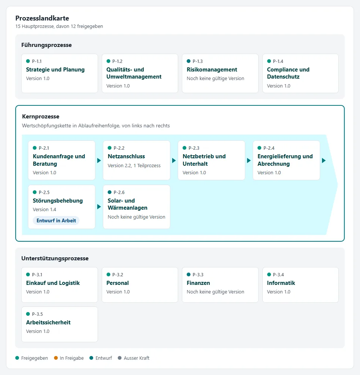Click the Wertschöpfungskette description text
360x375 pixels.
tap(96, 126)
